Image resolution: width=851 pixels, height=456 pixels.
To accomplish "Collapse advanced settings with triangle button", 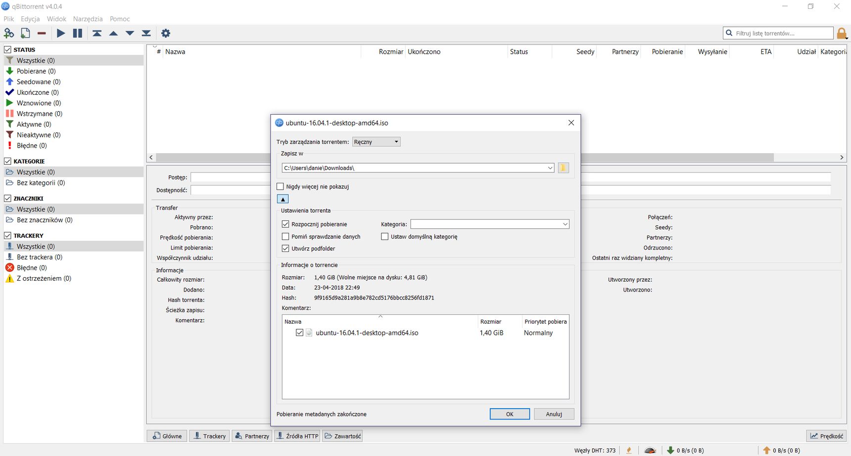I will click(x=283, y=199).
